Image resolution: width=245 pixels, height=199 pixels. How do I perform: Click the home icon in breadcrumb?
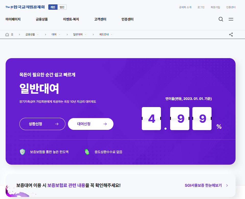(7, 35)
